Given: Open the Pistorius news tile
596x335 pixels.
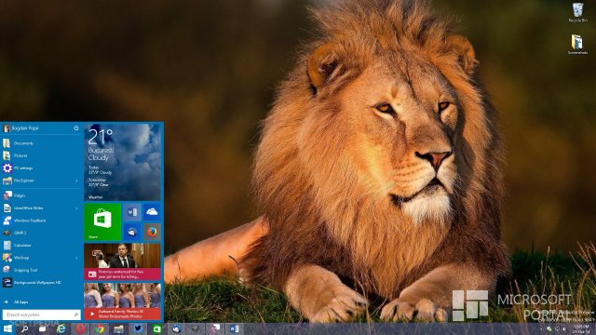Looking at the screenshot, I should tap(122, 261).
